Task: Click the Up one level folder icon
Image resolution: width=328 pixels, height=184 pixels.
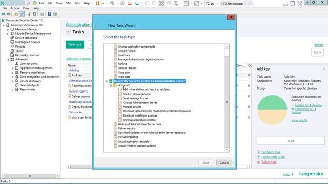Action: click(x=16, y=14)
